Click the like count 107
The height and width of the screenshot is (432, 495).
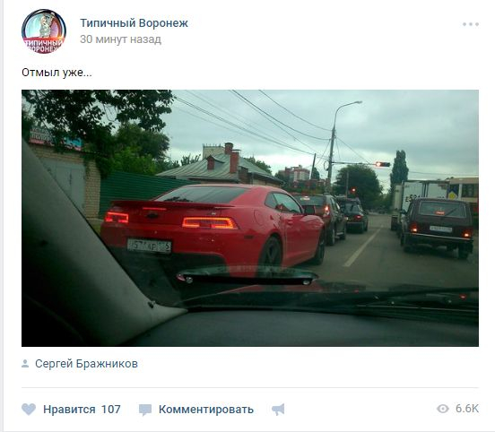coord(111,410)
